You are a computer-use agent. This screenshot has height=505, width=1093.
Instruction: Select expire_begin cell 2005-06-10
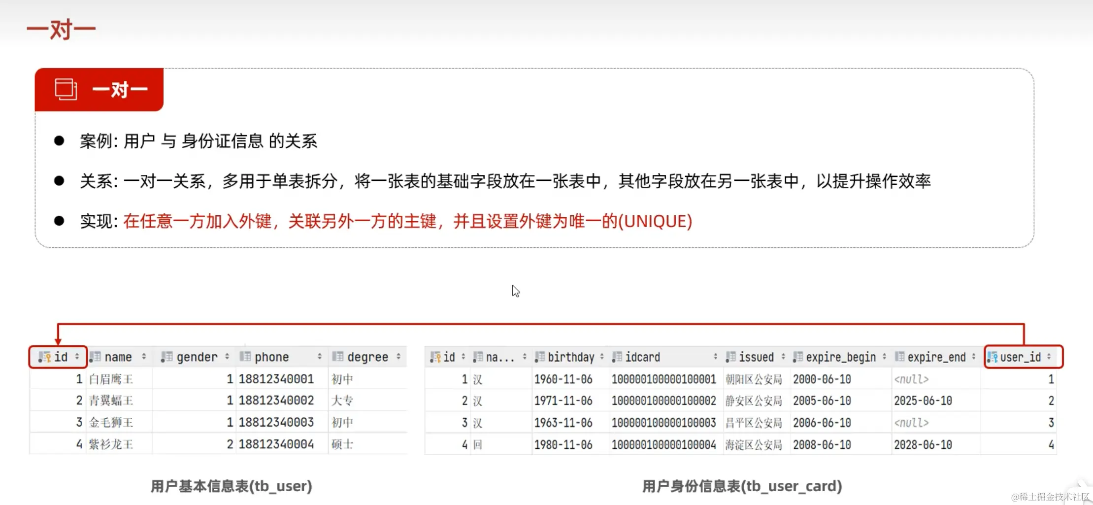pos(822,401)
